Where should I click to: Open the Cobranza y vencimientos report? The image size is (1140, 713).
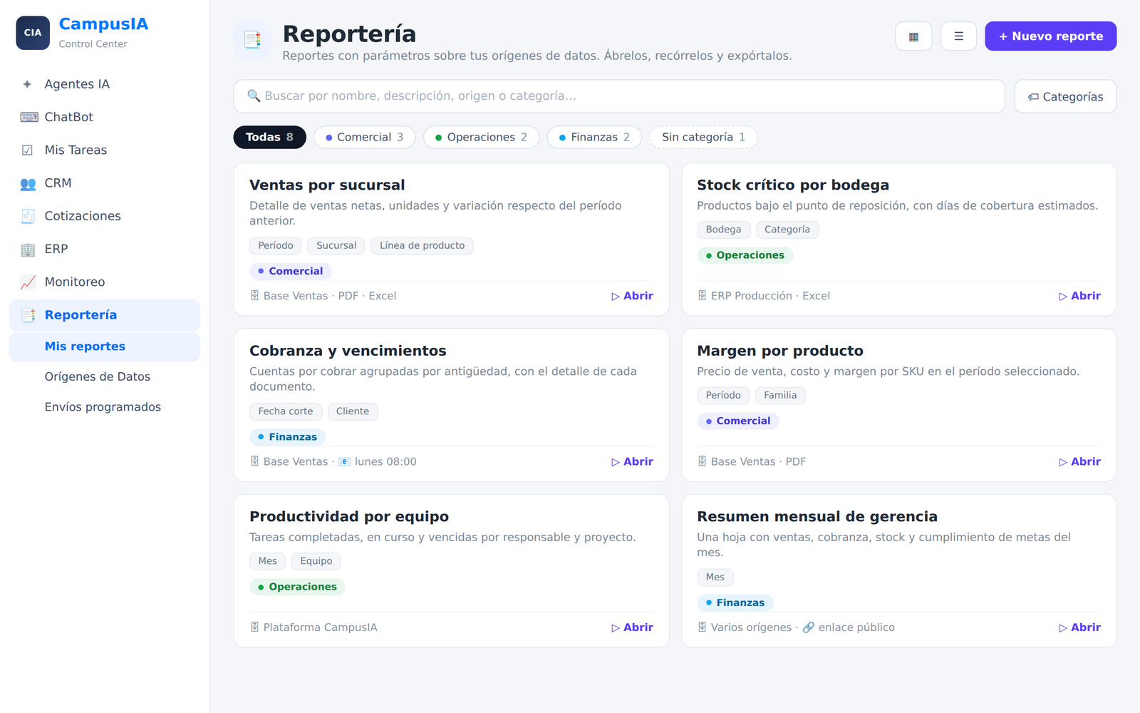[632, 462]
